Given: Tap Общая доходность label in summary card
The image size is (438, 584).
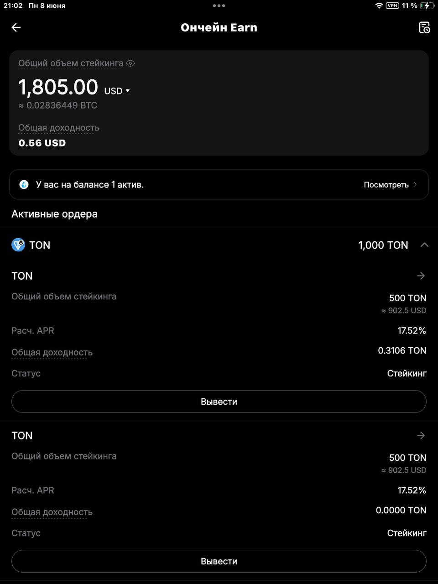Looking at the screenshot, I should click(59, 128).
